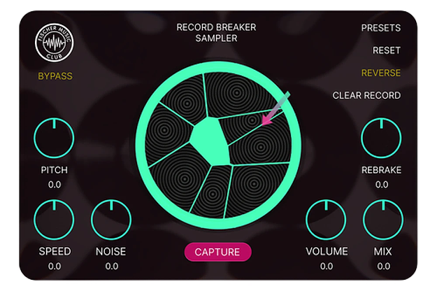Click CLEAR RECORD

pos(366,95)
